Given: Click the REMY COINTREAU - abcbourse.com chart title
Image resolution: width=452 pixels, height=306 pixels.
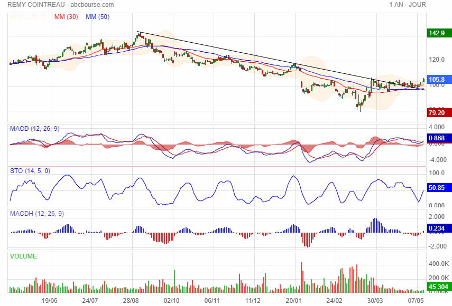Looking at the screenshot, I should 61,5.
